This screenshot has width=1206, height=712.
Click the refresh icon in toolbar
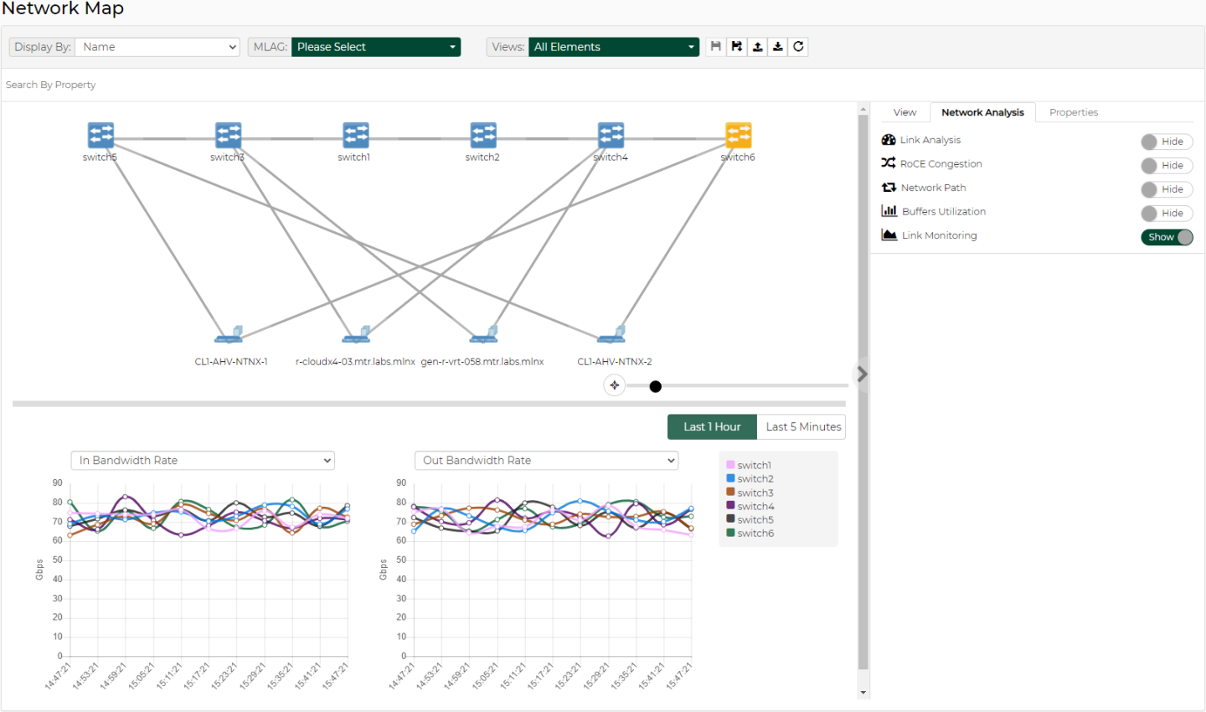tap(799, 47)
